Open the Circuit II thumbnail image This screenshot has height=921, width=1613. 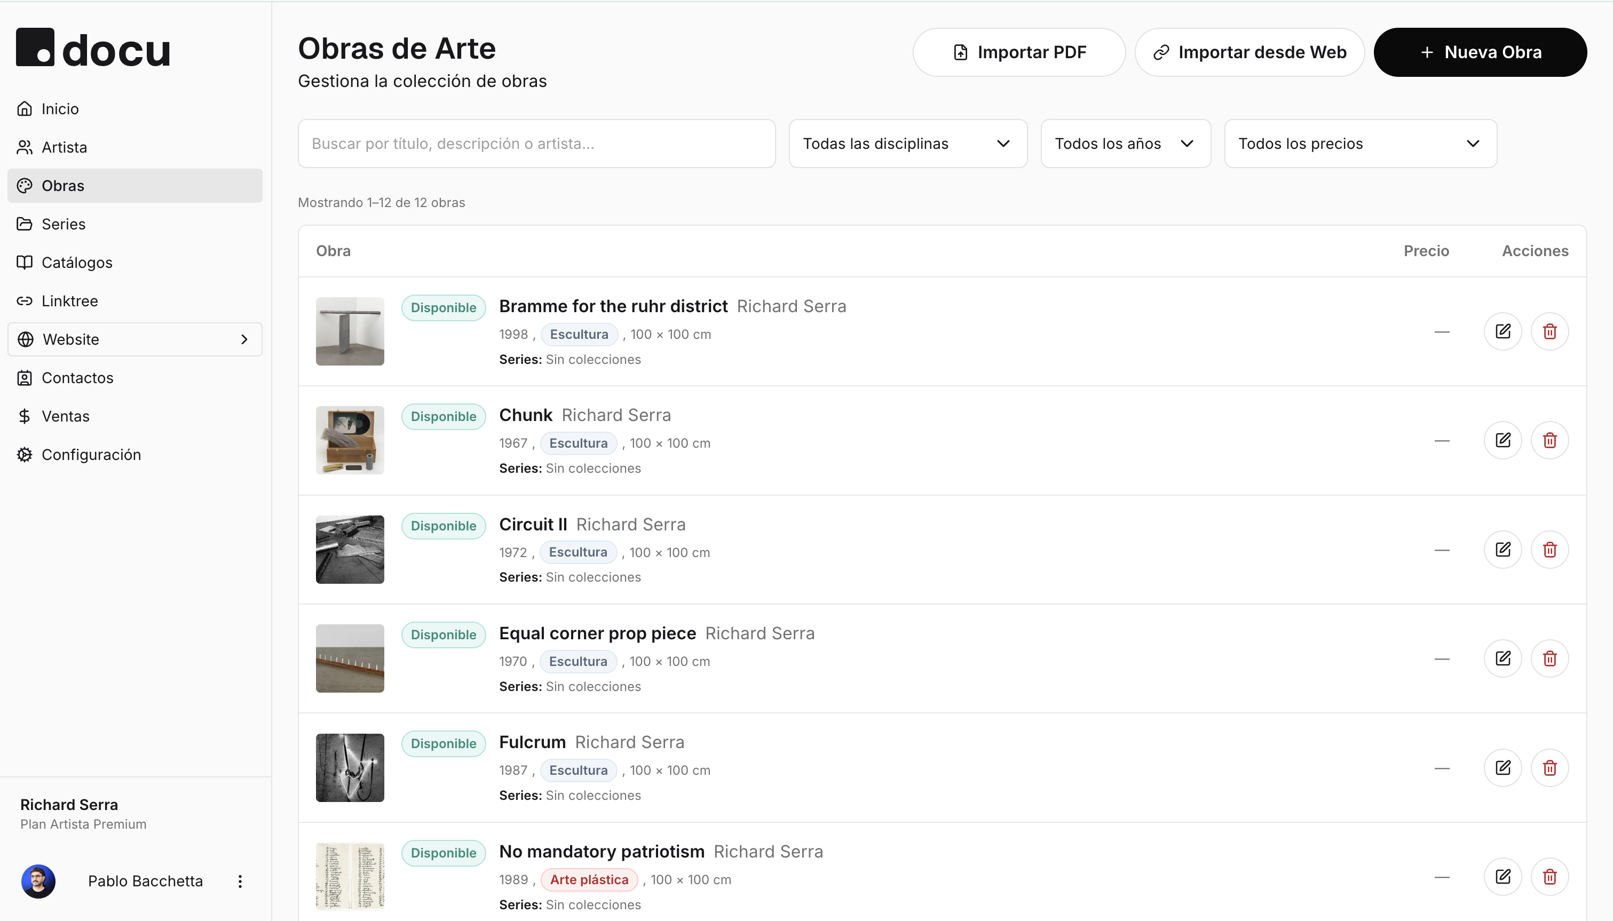350,550
